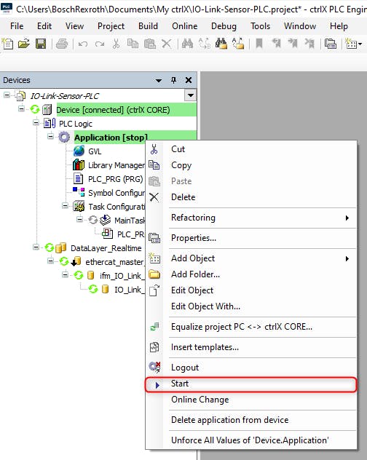367x460 pixels.
Task: Click the Find in Project binoculars icon
Action: coord(221,44)
